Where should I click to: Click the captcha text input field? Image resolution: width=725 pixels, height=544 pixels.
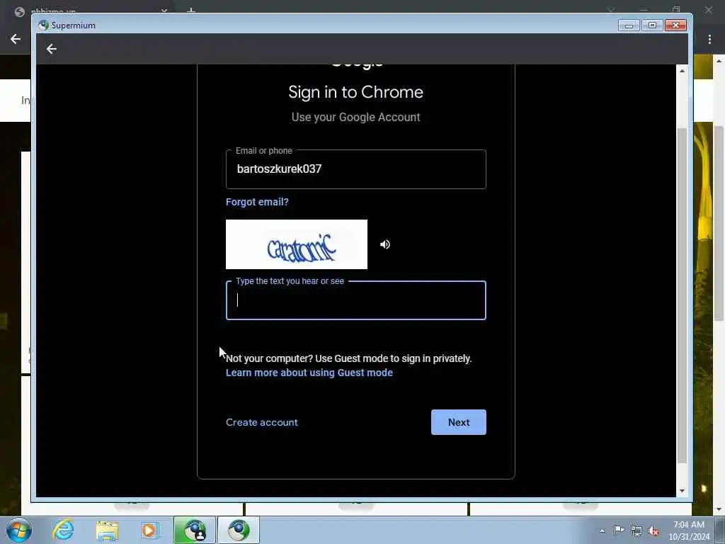point(355,300)
